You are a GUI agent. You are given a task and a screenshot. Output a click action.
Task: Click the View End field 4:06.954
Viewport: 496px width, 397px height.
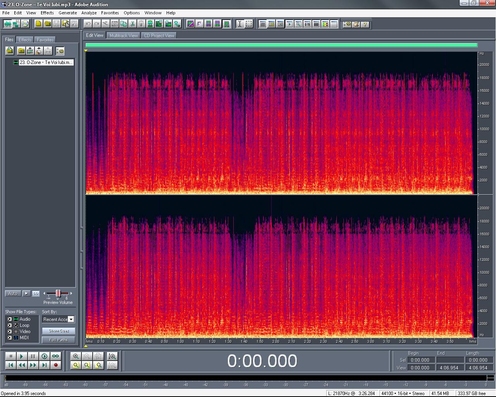[449, 368]
